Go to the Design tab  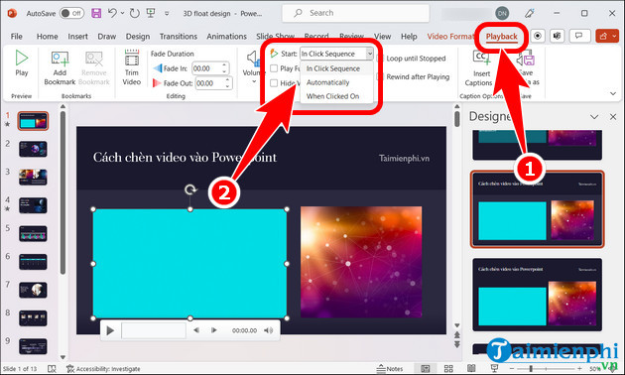[x=138, y=37]
